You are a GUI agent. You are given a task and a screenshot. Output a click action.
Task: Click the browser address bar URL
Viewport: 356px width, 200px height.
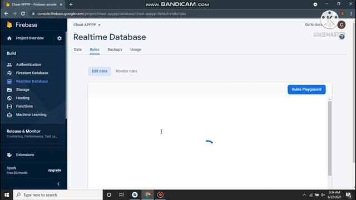pyautogui.click(x=112, y=13)
